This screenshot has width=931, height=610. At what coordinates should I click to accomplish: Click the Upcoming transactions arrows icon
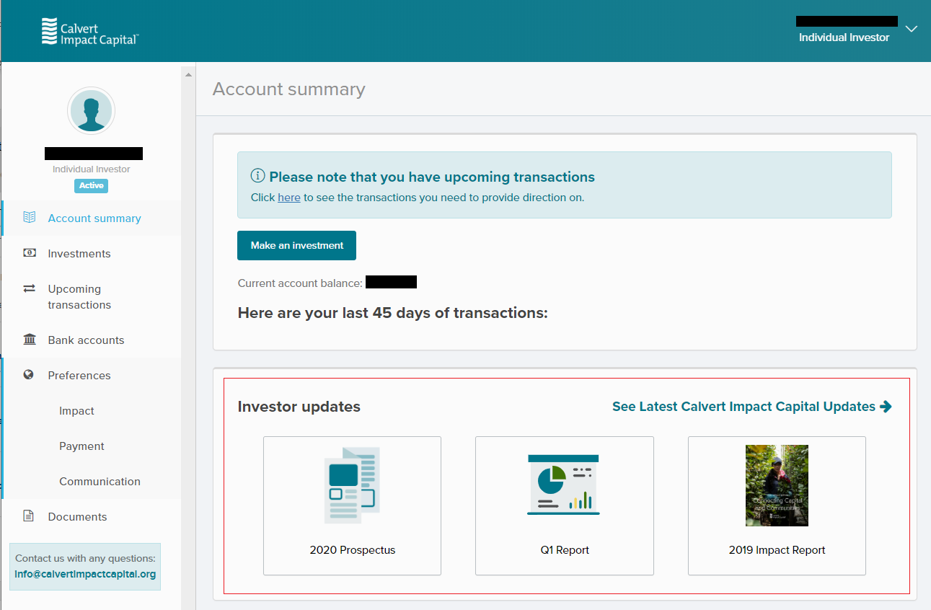[30, 288]
